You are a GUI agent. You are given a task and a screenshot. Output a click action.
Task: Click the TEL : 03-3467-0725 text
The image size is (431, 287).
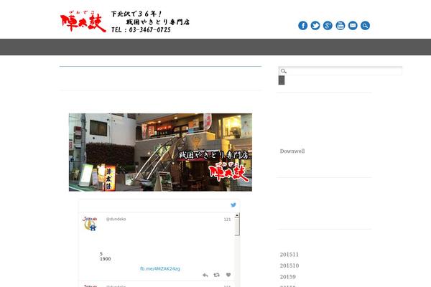(141, 30)
